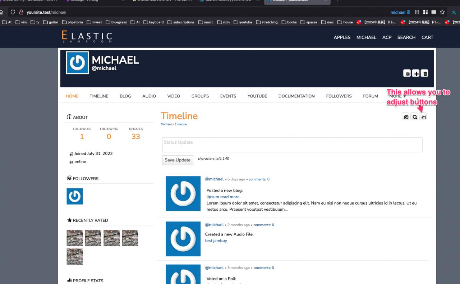Click the follower avatar under FOLLOWERS
Viewport: 460px width, 284px height.
click(x=75, y=196)
